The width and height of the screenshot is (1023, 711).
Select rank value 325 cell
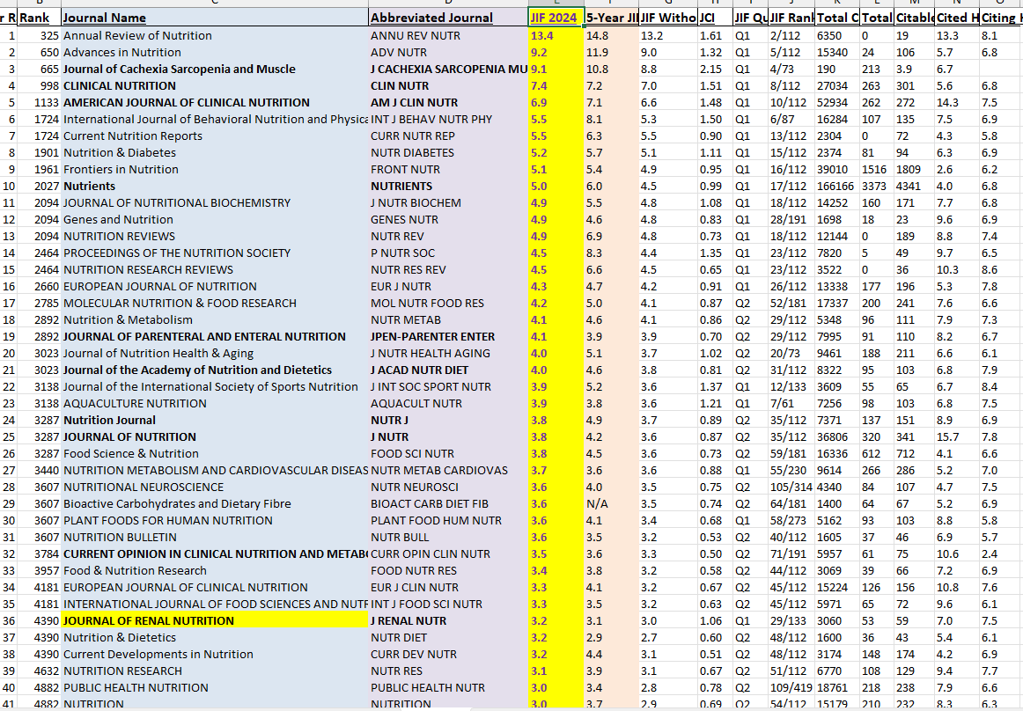(x=39, y=36)
